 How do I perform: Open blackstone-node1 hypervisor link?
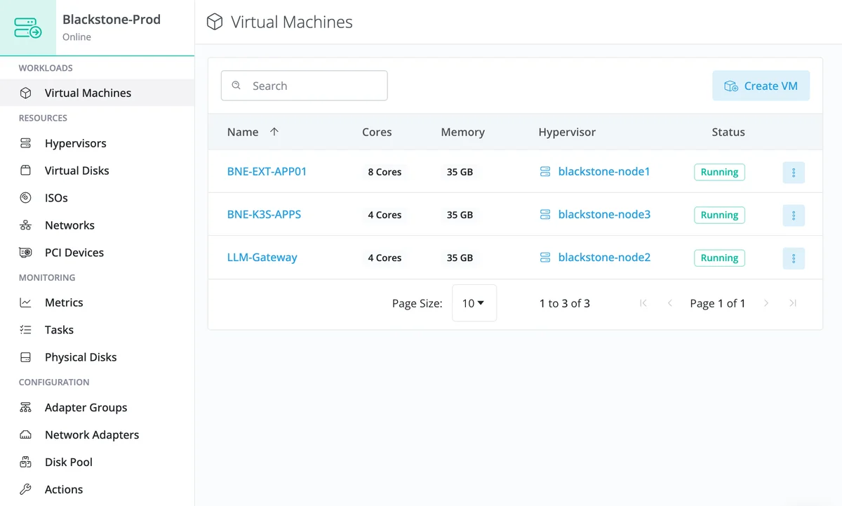(x=604, y=171)
